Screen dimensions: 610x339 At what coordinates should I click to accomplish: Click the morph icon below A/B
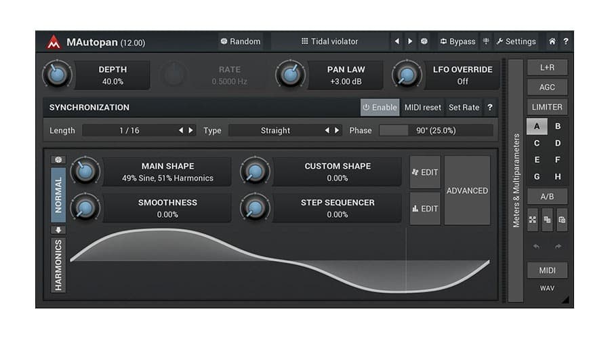click(x=533, y=220)
